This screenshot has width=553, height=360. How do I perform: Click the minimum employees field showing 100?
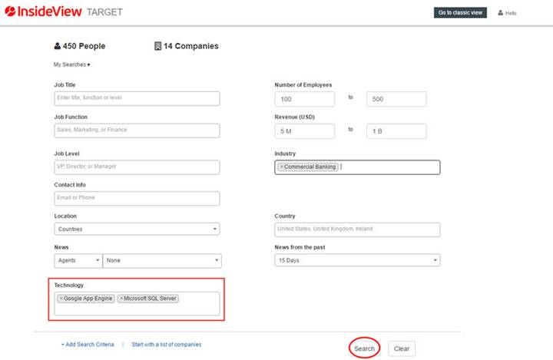point(304,99)
